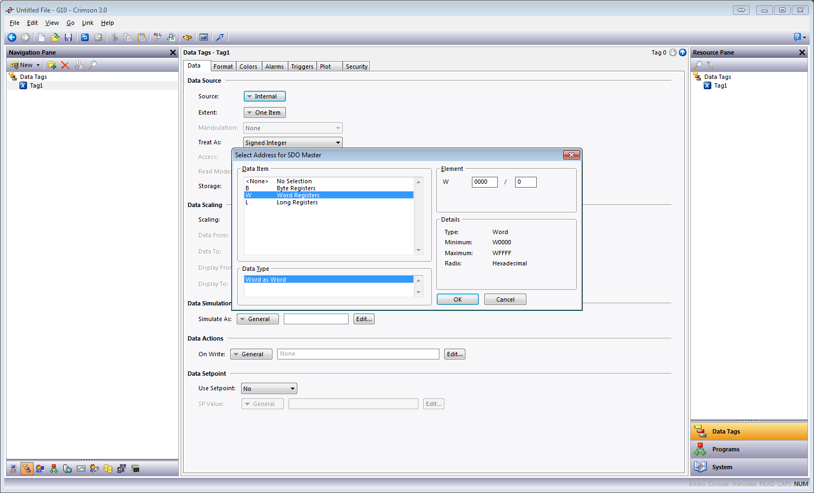
Task: Select 'Byte Registers' in the Data Item list
Action: pos(329,188)
